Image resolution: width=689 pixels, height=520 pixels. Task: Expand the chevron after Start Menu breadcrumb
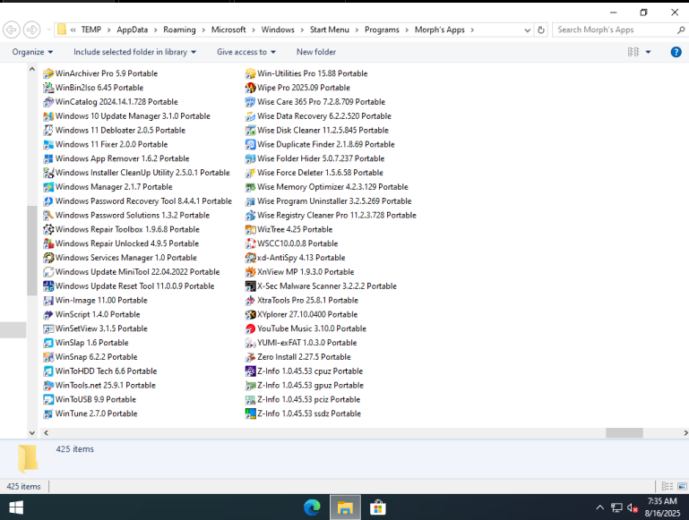(x=357, y=30)
